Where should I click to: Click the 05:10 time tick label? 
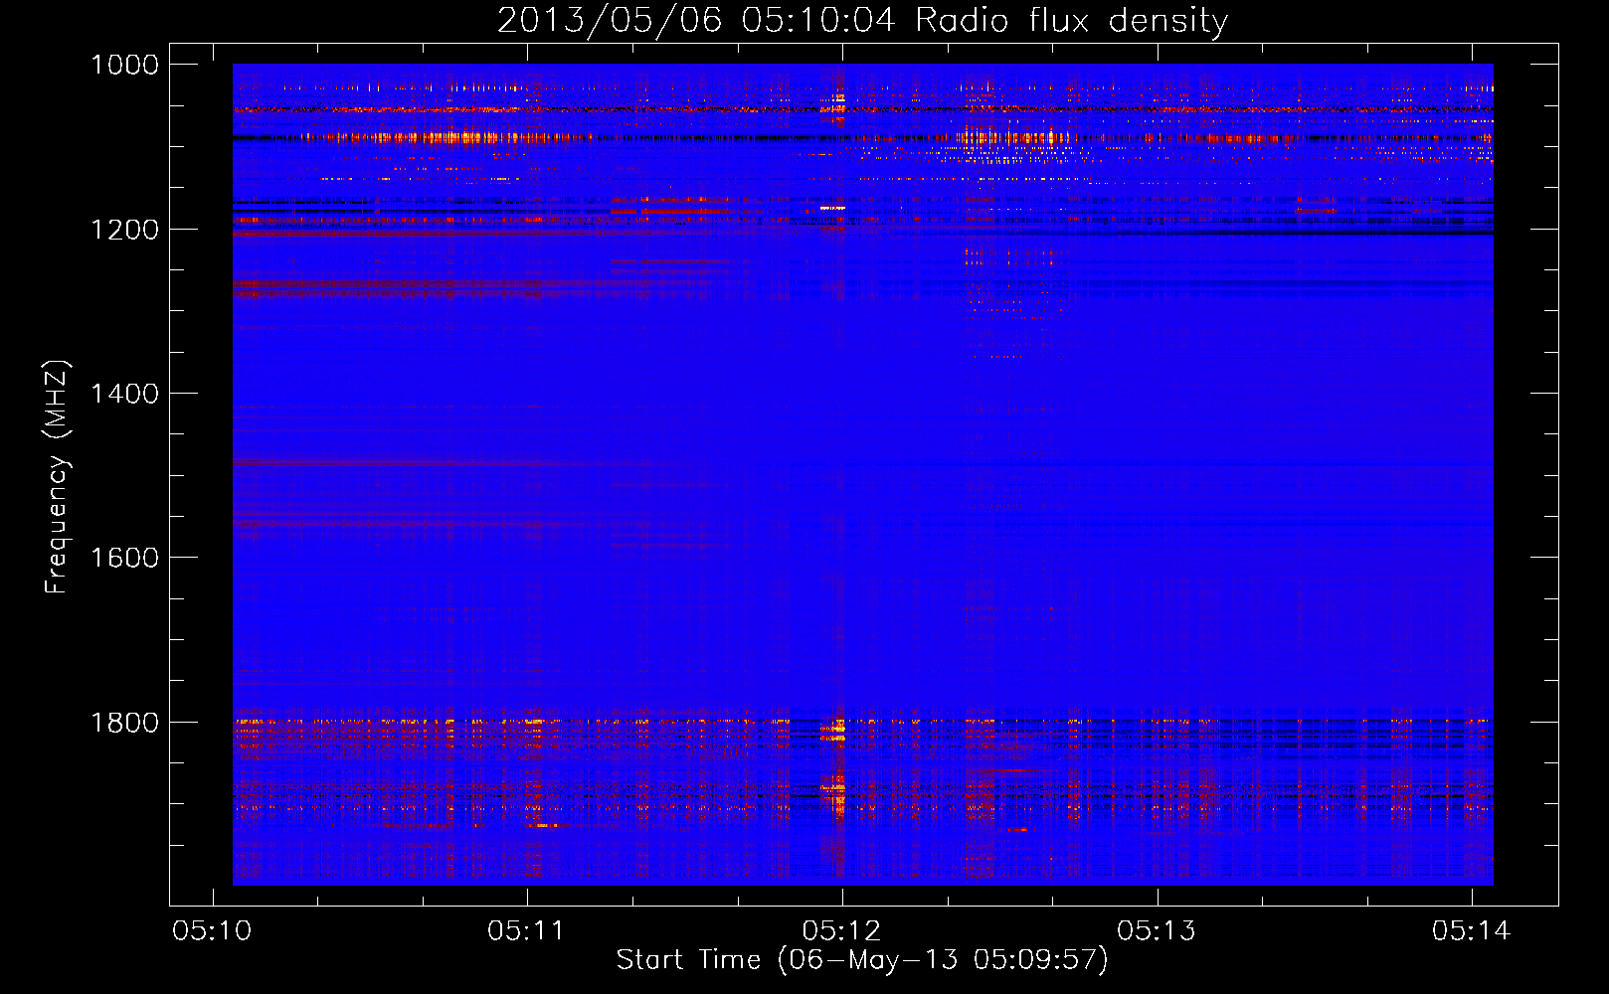(212, 930)
